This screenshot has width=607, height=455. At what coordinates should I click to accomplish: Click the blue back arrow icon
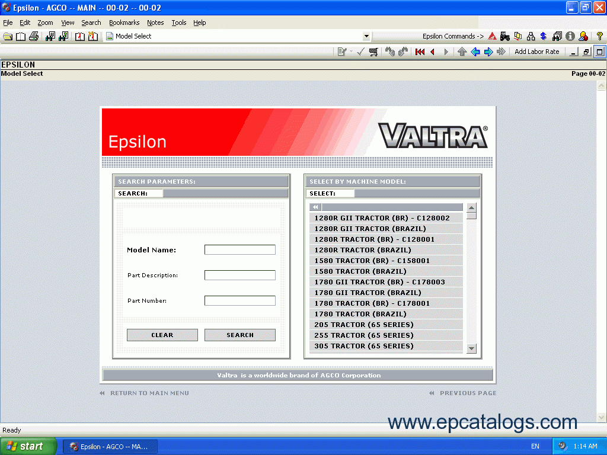click(x=475, y=52)
